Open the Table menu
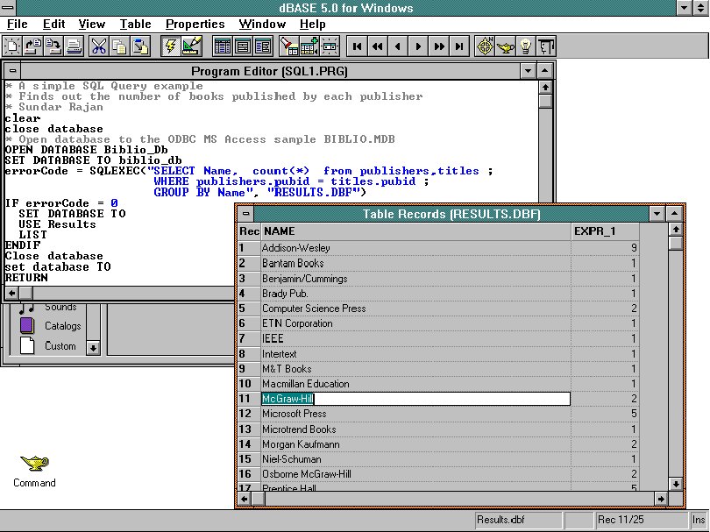Image resolution: width=710 pixels, height=532 pixels. point(135,24)
